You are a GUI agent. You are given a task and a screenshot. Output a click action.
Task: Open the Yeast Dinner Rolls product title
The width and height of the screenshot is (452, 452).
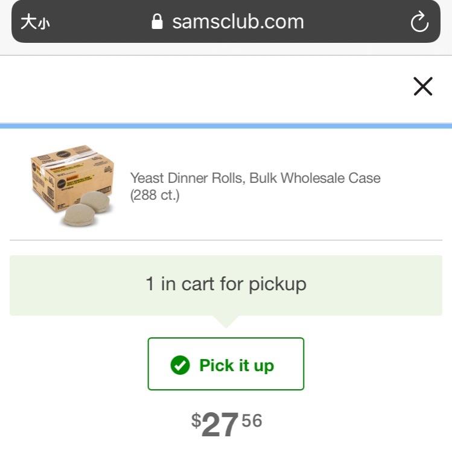tap(255, 178)
